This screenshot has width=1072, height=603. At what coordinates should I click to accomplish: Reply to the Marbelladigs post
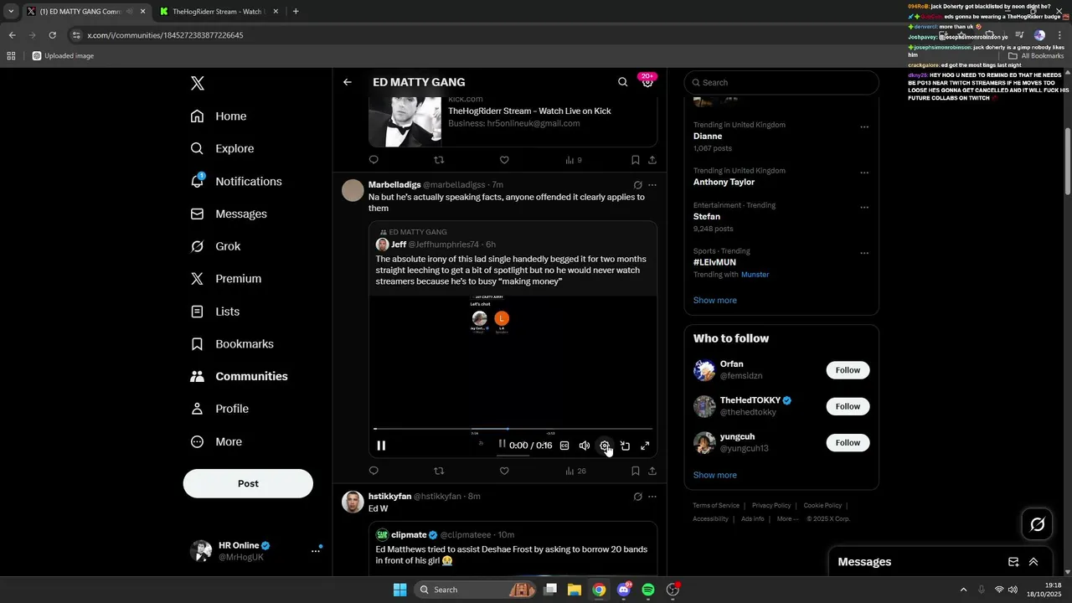[374, 471]
